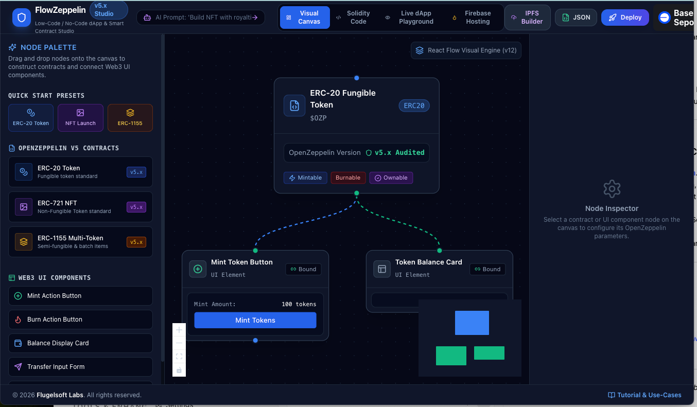The height and width of the screenshot is (407, 697).
Task: Click the blue node in the minimap
Action: coord(472,323)
